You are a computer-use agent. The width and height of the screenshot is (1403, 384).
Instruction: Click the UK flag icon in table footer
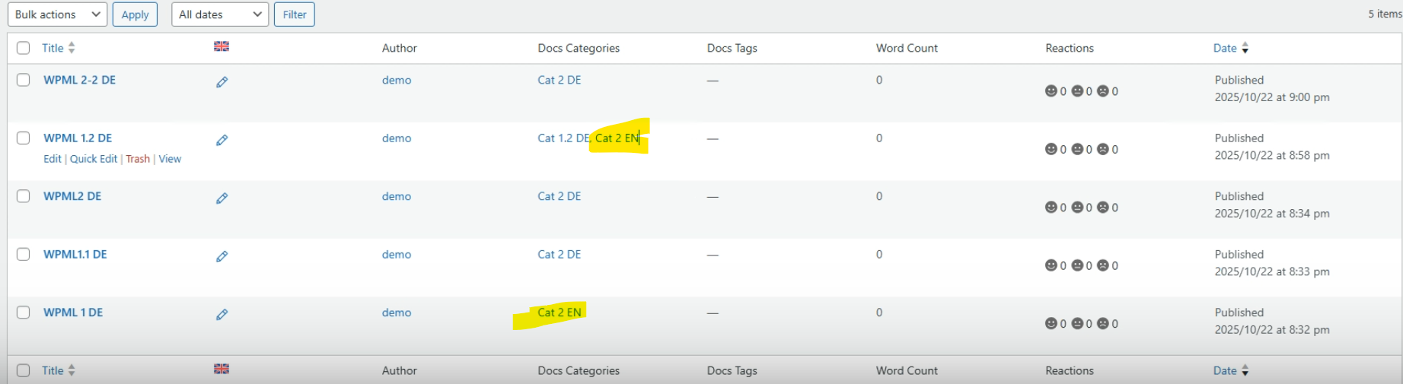click(x=222, y=369)
